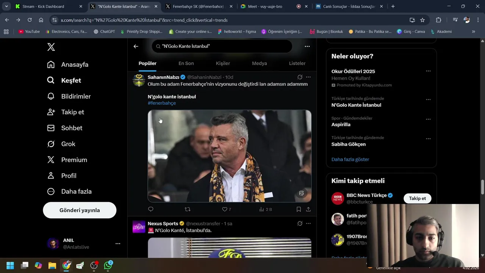Viewport: 485px width, 273px height.
Task: Open SahaninNabzı profile avatar
Action: tap(139, 80)
